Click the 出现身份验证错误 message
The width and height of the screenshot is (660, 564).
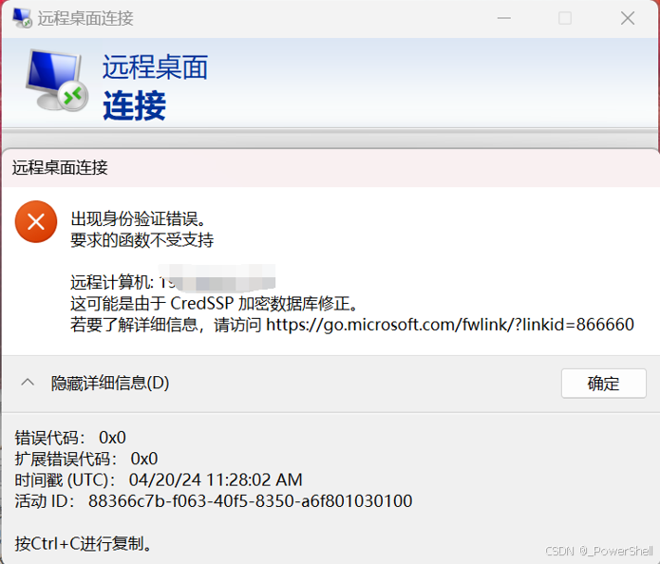coord(138,219)
